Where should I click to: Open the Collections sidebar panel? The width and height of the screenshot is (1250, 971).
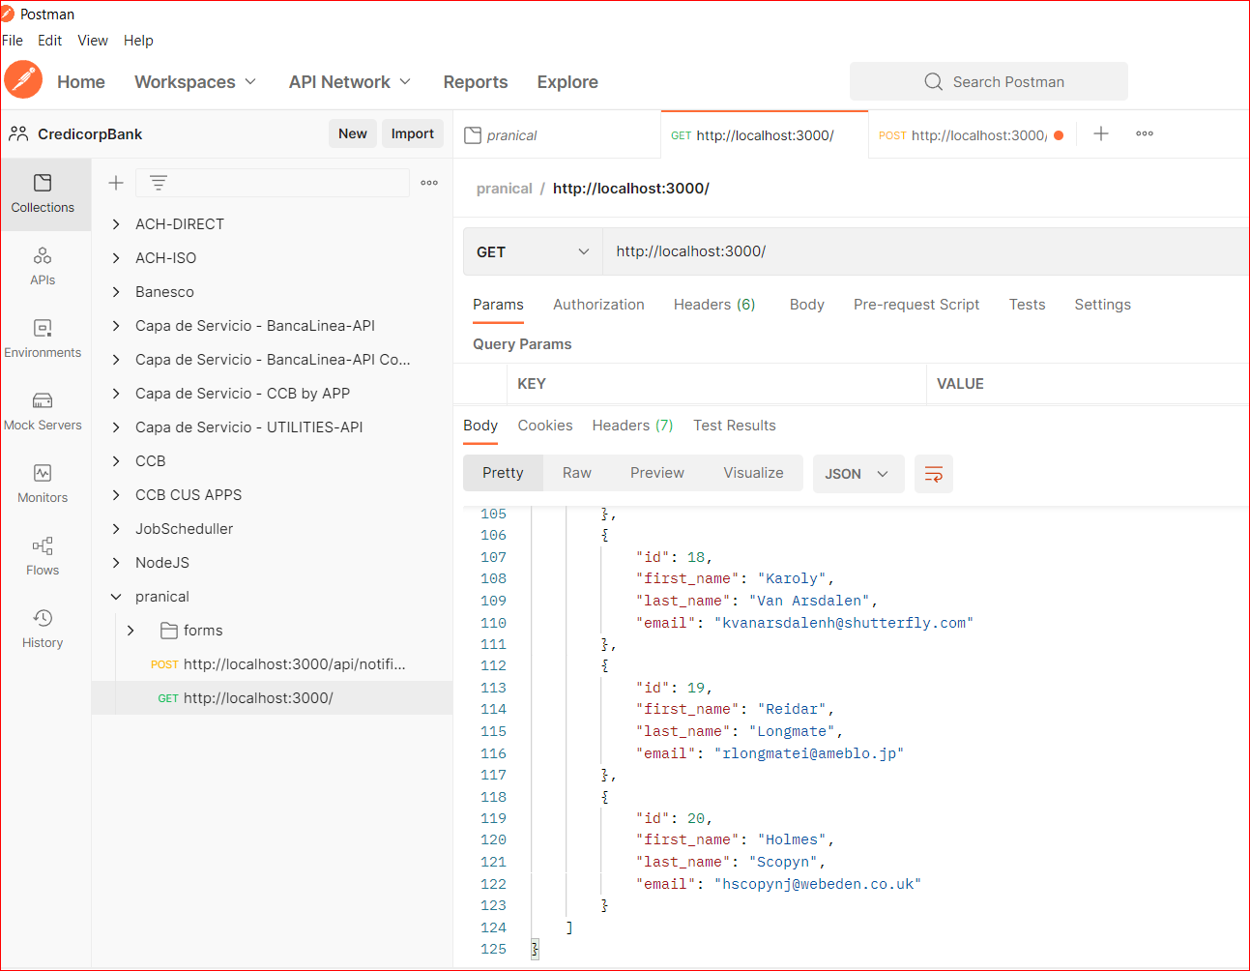click(43, 193)
